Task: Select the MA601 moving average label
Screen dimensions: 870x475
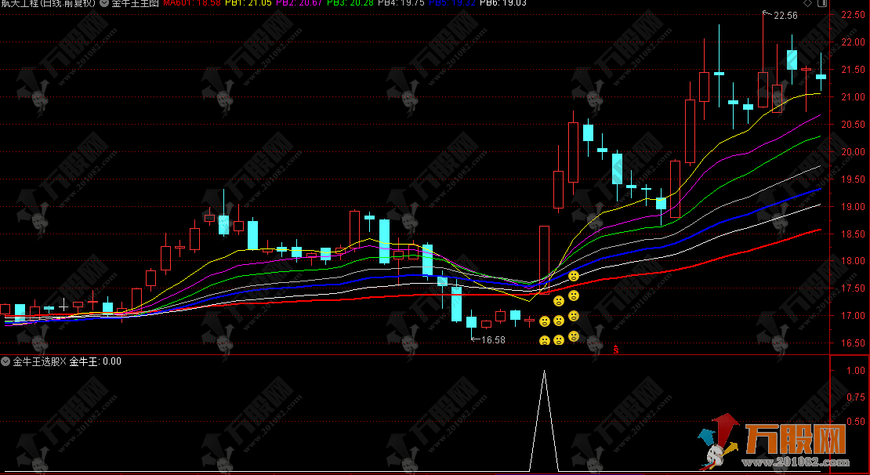Action: 191,4
